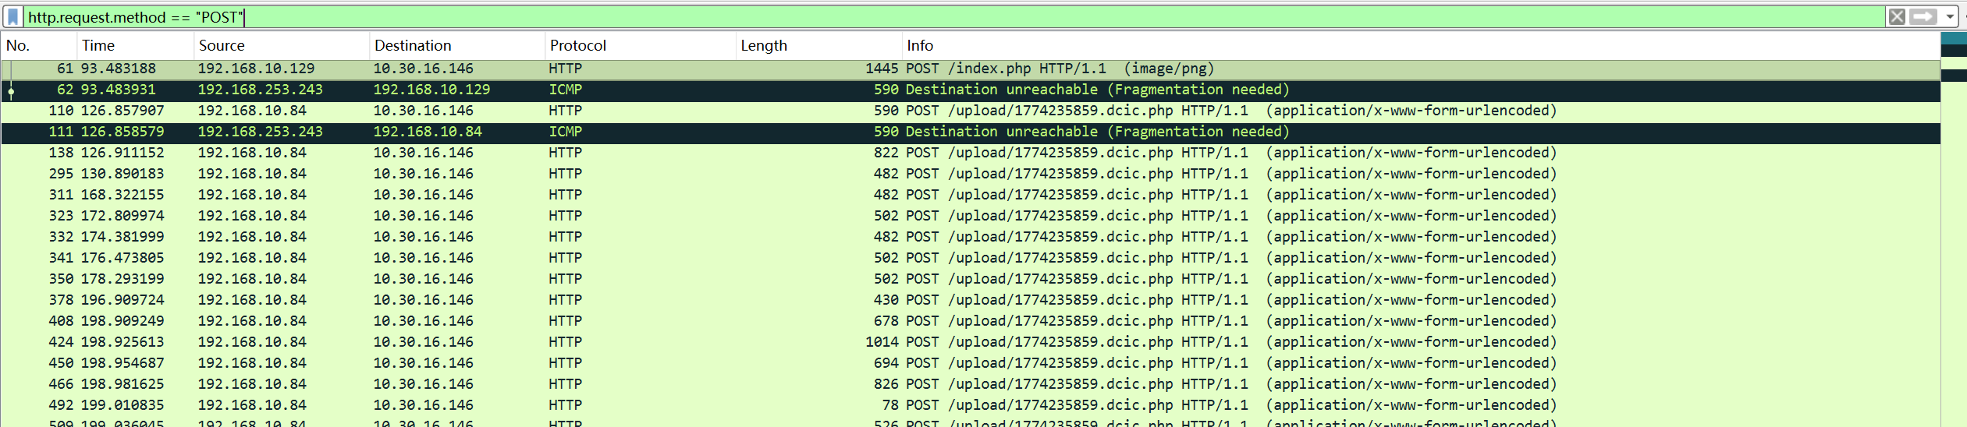Click time value 172.809974
This screenshot has width=1967, height=427.
(x=122, y=216)
